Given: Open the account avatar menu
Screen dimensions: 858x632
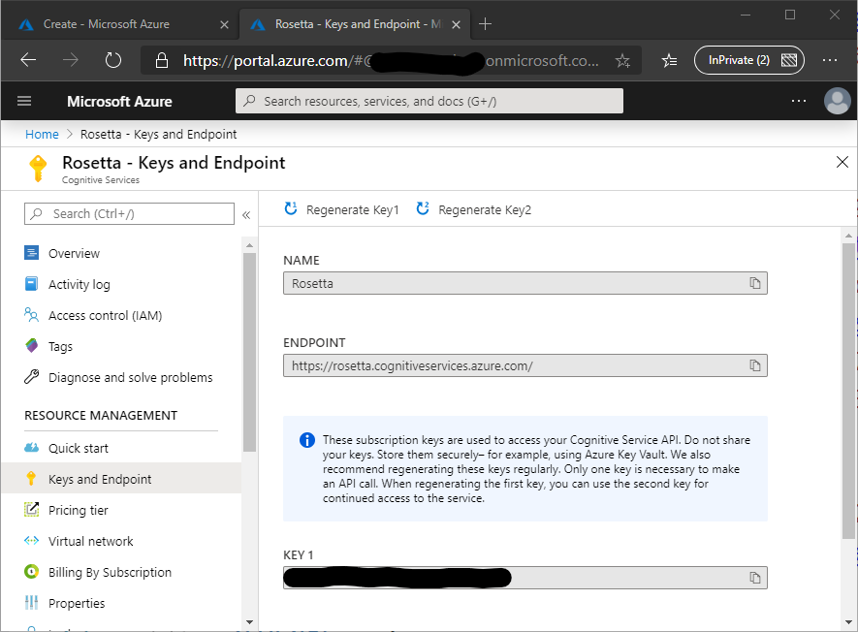Looking at the screenshot, I should (836, 101).
